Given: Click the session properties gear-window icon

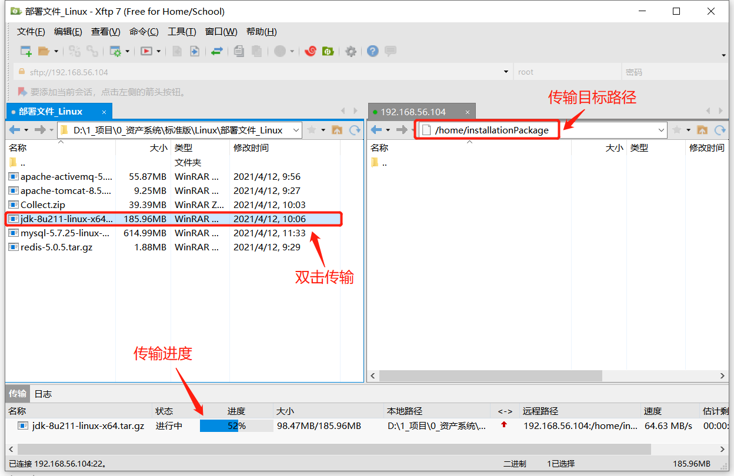Looking at the screenshot, I should click(115, 51).
